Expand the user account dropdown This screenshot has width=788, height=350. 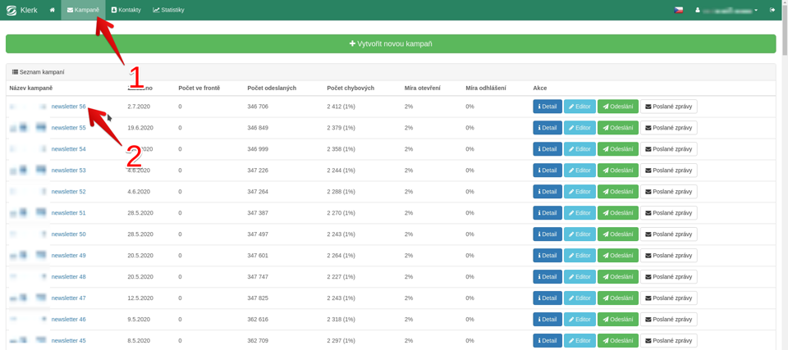(726, 10)
